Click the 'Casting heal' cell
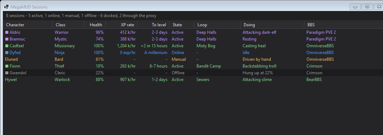The height and width of the screenshot is (135, 383). coord(254,46)
